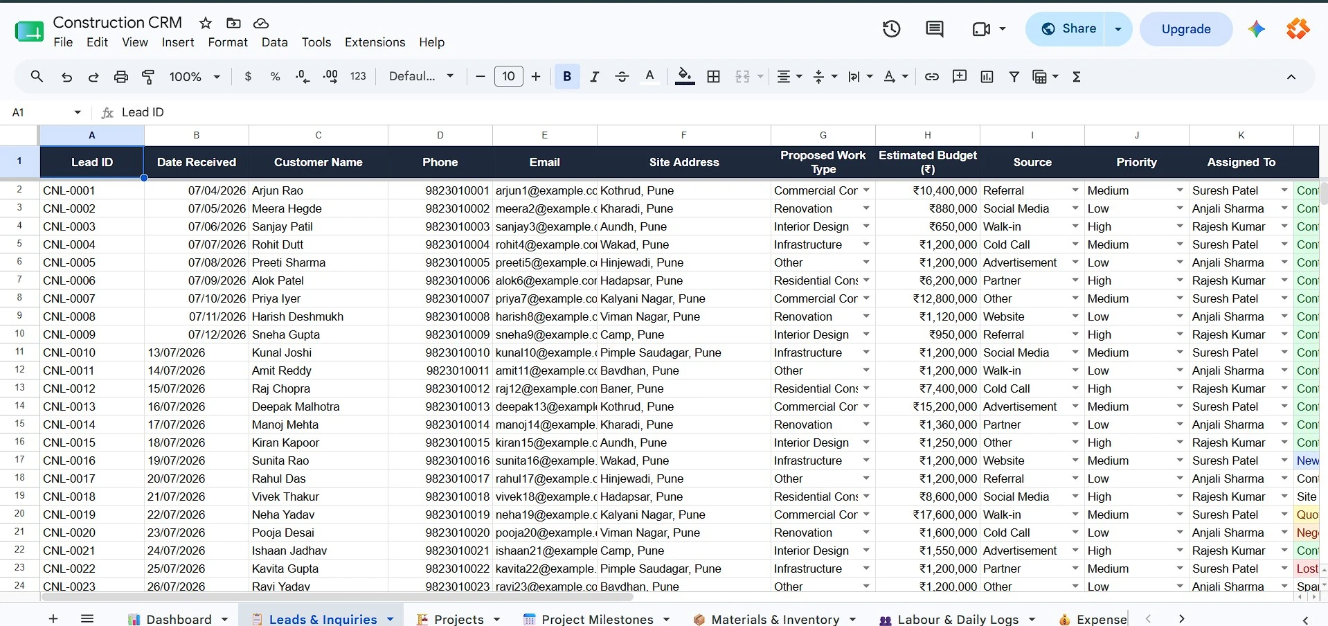Open fill color picker
1328x626 pixels.
click(x=685, y=77)
